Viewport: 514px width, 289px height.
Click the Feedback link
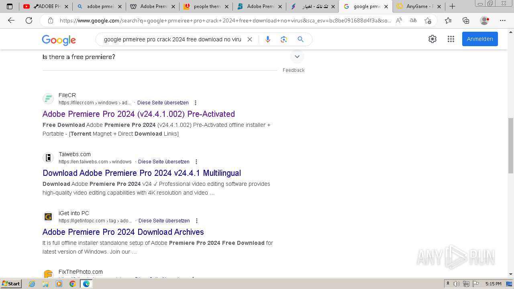pyautogui.click(x=294, y=70)
